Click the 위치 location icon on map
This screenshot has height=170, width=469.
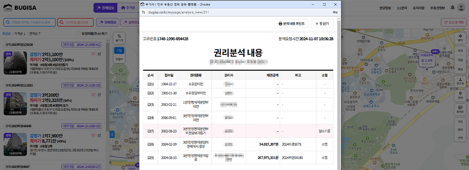(x=460, y=38)
